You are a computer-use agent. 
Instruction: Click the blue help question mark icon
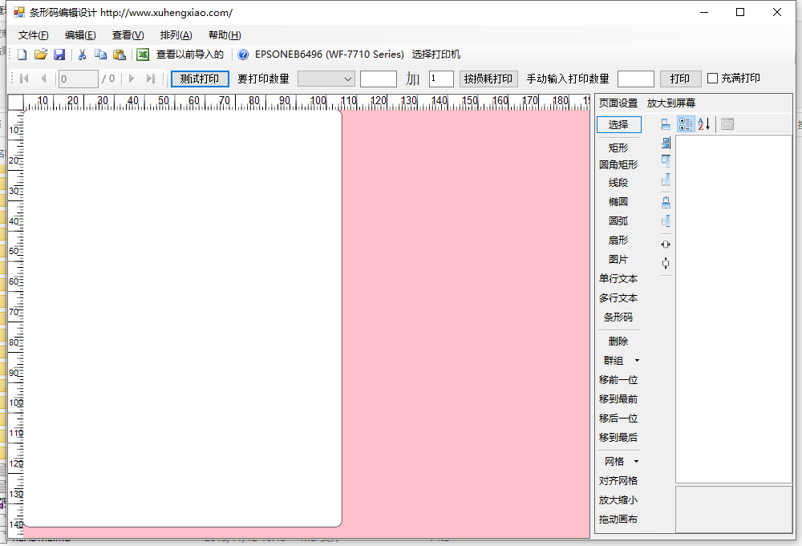pos(244,55)
